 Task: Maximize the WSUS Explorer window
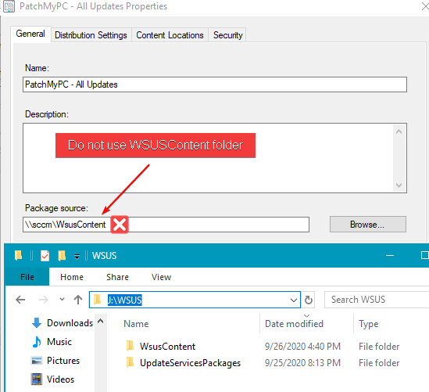[x=424, y=255]
